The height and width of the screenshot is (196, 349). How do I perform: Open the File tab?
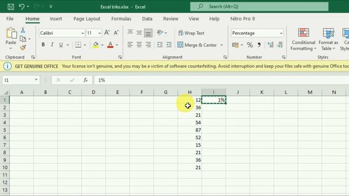10,19
